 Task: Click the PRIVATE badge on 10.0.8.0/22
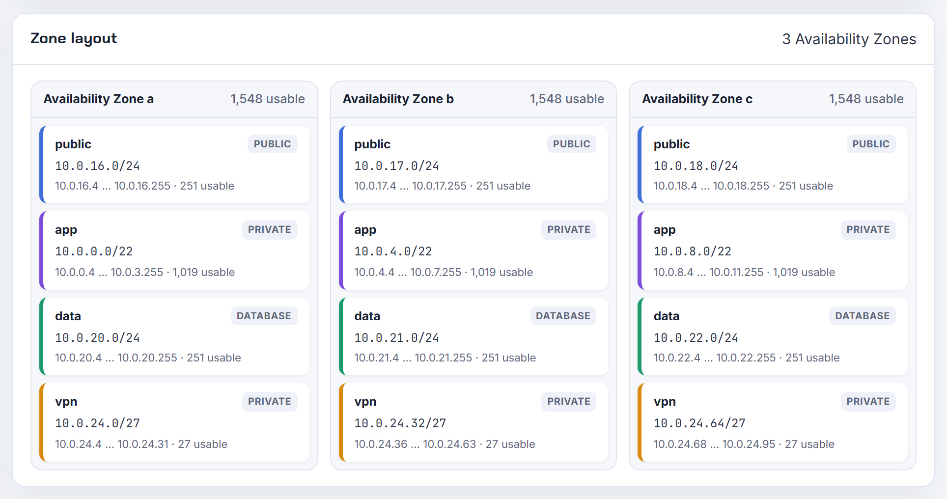coord(868,229)
